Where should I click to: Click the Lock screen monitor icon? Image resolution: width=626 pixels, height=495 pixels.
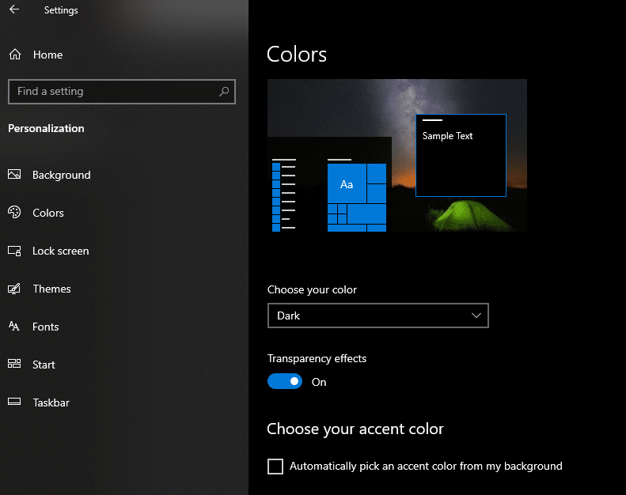14,251
